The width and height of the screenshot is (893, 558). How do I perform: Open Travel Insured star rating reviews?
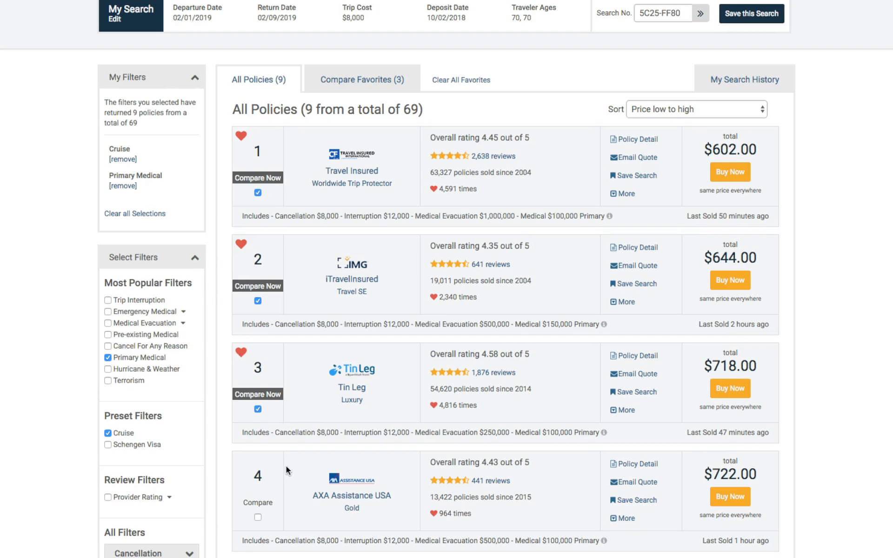pos(449,156)
